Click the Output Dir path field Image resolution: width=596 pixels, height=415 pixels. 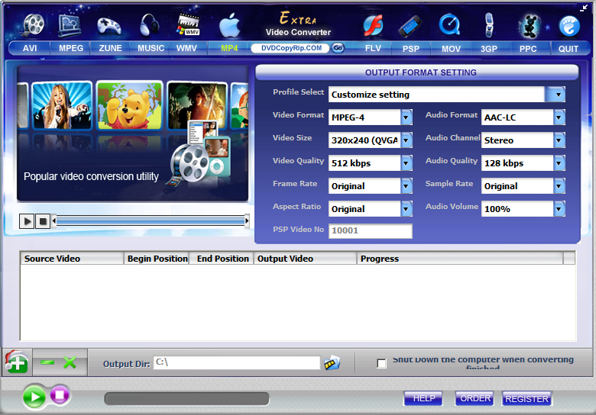pyautogui.click(x=237, y=362)
